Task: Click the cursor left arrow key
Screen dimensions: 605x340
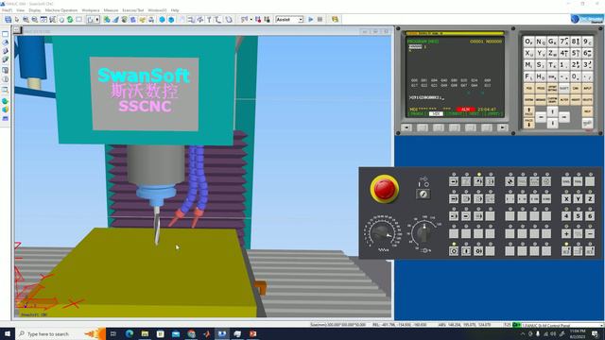Action: (x=541, y=117)
